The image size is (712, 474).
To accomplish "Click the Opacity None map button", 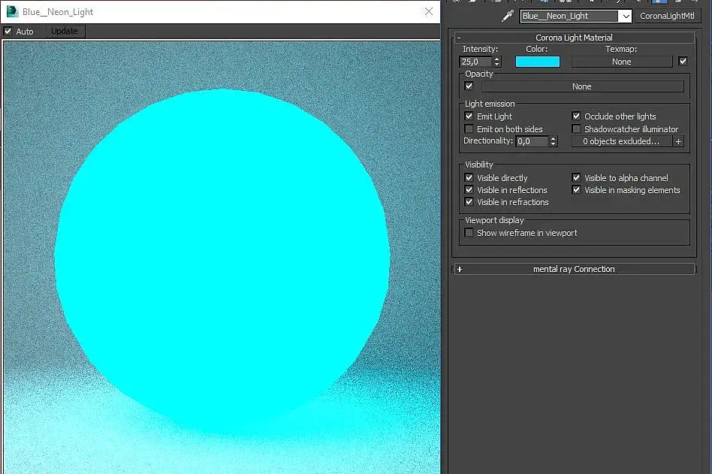I will pyautogui.click(x=582, y=86).
